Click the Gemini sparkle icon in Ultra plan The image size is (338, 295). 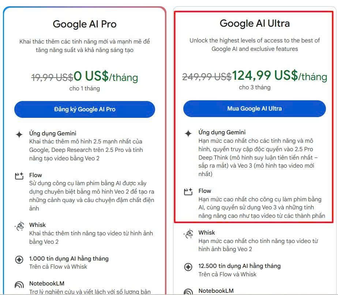pyautogui.click(x=188, y=133)
